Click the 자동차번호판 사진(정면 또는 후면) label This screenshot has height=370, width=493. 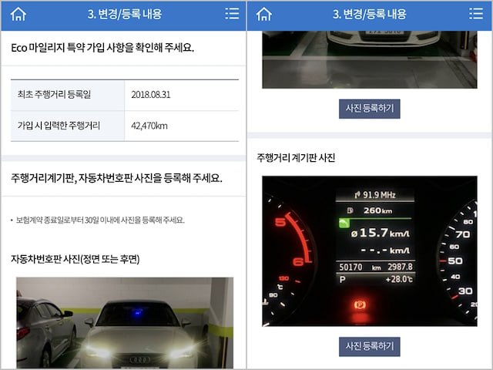coord(75,259)
